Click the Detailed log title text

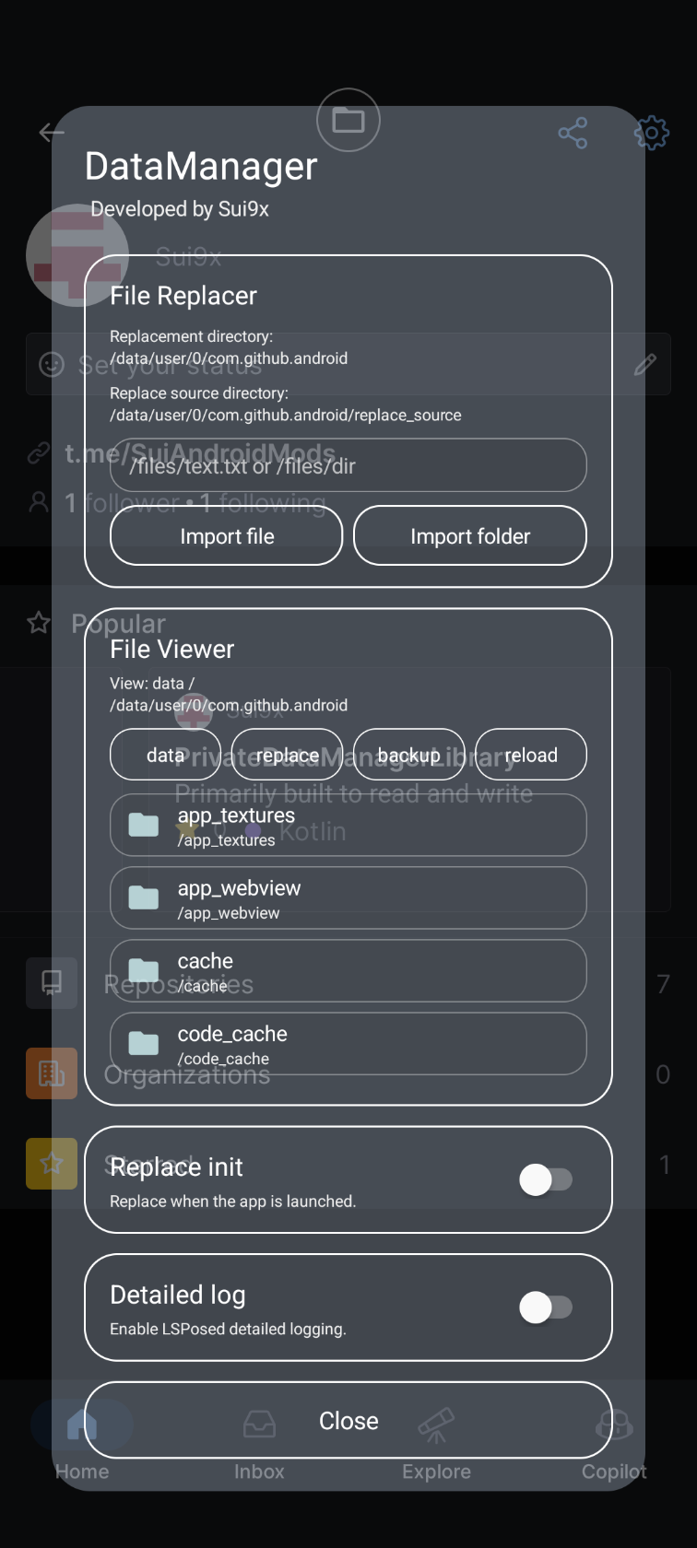pyautogui.click(x=178, y=1295)
